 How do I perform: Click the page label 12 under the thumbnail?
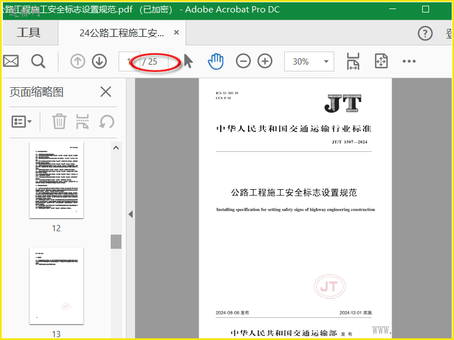tap(56, 228)
